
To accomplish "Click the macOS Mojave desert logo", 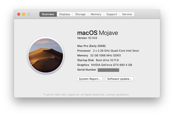I will 46,55.
